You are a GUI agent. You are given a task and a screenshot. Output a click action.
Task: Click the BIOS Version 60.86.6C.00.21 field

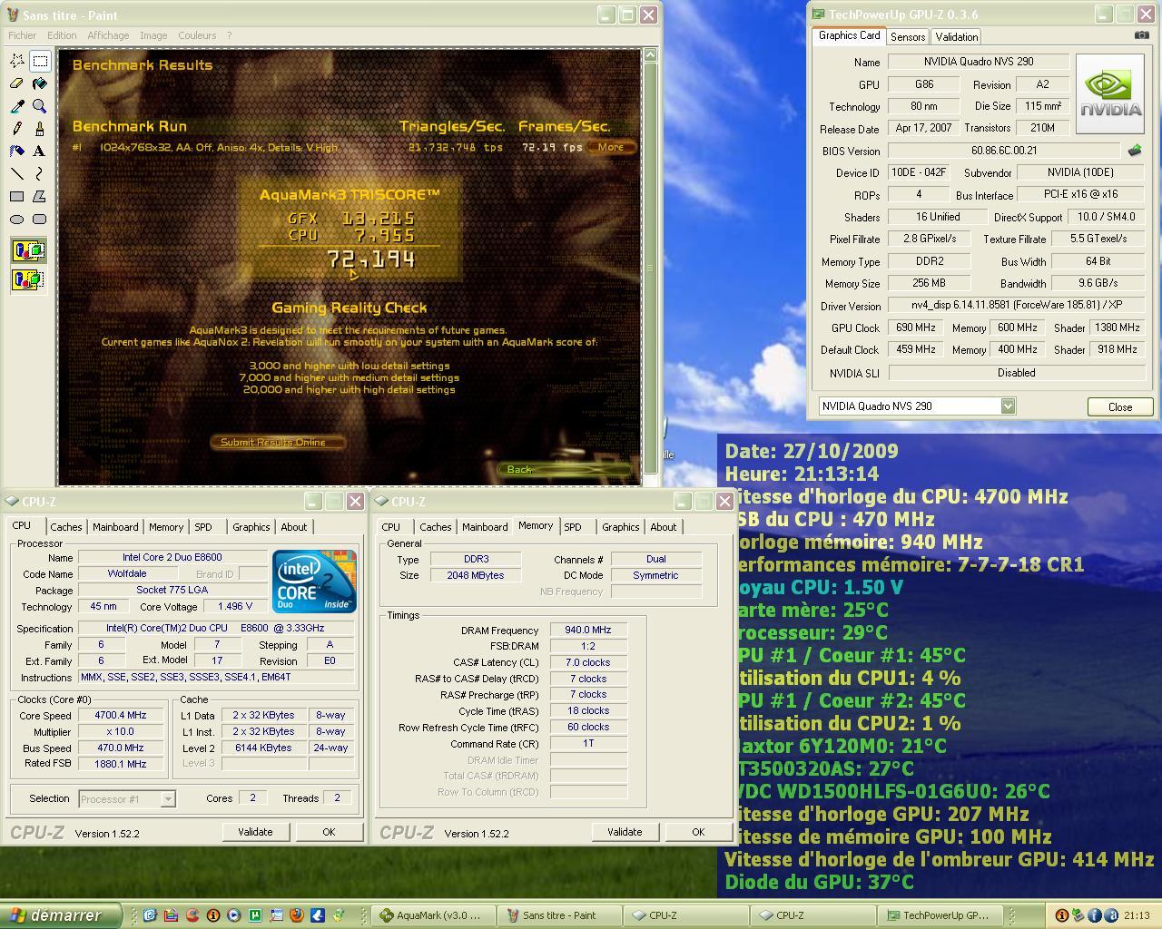click(x=1004, y=152)
